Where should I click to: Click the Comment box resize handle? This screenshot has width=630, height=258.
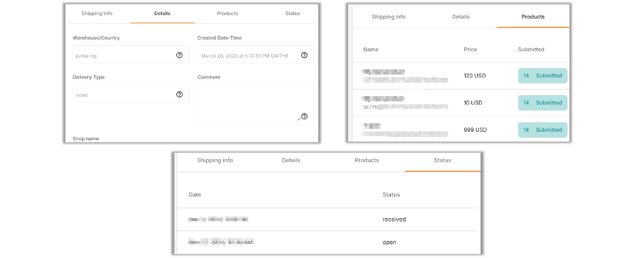coord(299,118)
